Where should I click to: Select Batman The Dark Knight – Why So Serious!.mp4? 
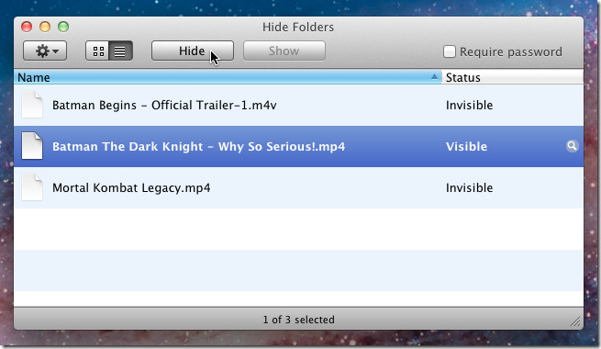[298, 146]
